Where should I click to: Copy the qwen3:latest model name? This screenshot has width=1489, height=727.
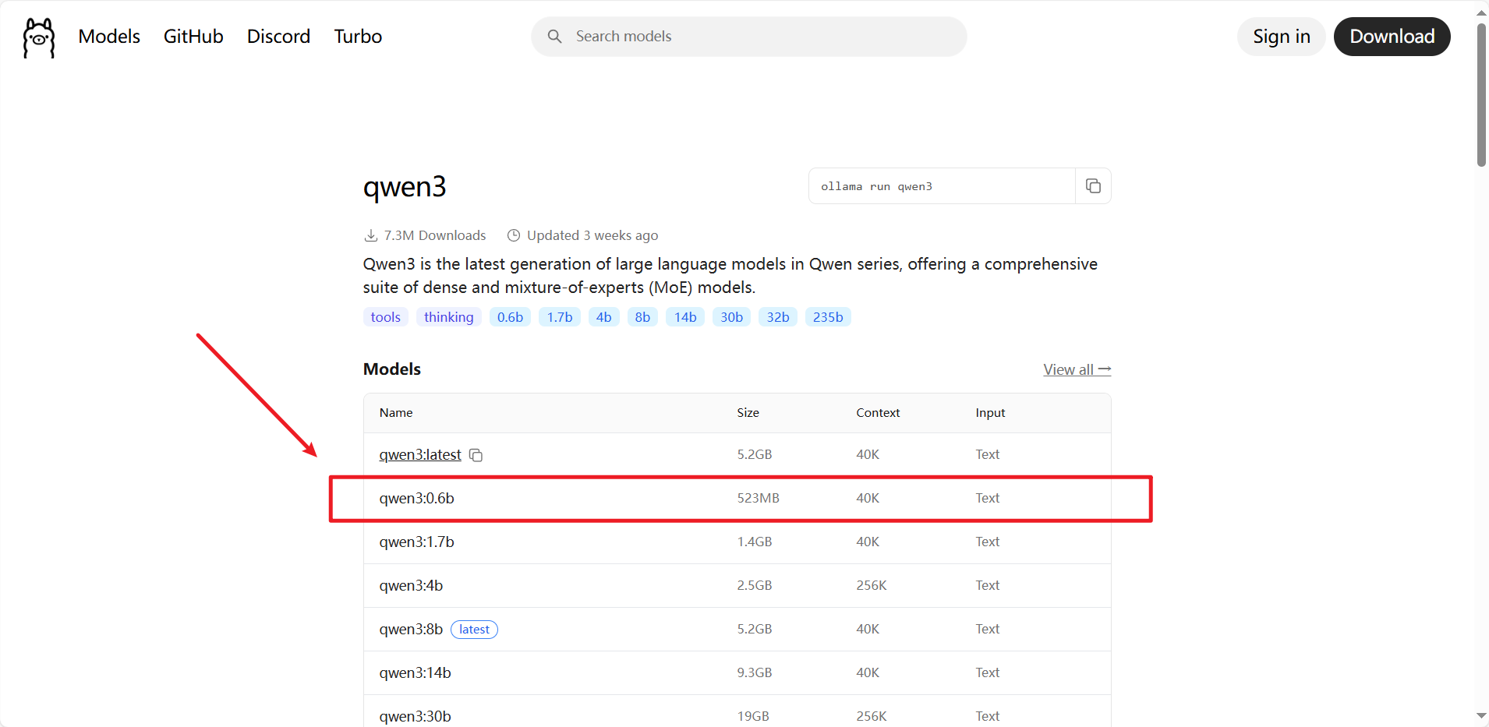pyautogui.click(x=476, y=455)
